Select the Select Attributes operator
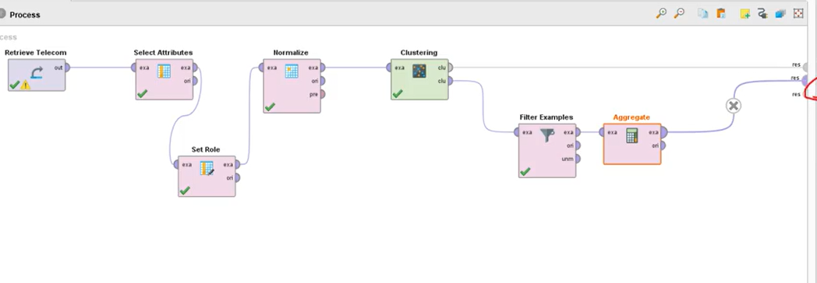The image size is (817, 283). (x=164, y=79)
